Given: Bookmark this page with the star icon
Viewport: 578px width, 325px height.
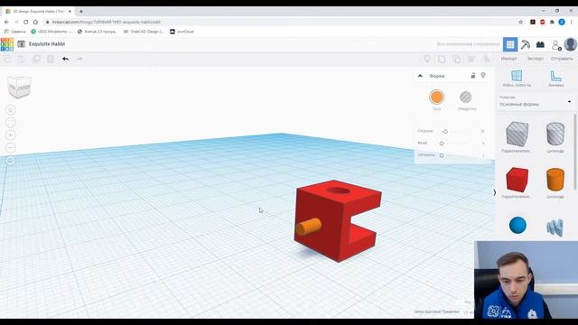Looking at the screenshot, I should pos(520,22).
